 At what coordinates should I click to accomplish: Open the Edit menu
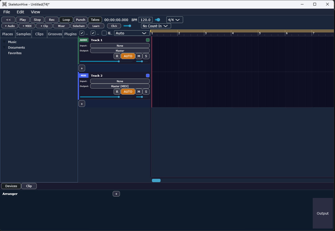coord(20,12)
